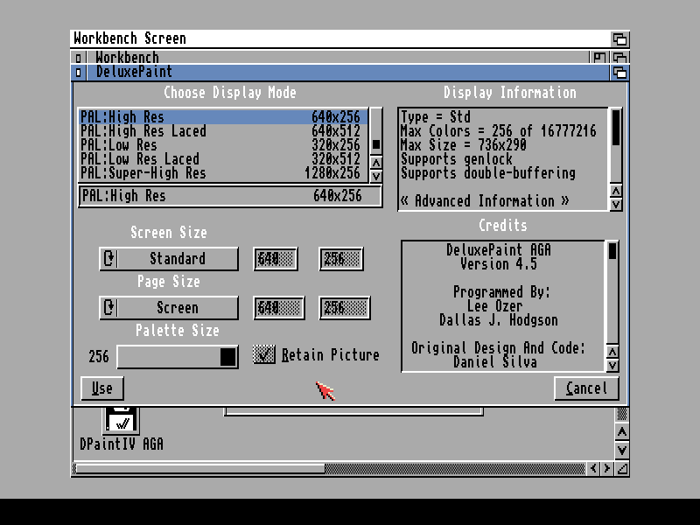
Task: Click the Workbench window sizing gadget
Action: tap(622, 468)
